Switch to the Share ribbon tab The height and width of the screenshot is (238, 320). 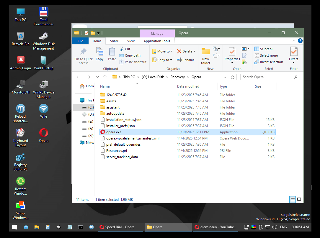pyautogui.click(x=114, y=41)
